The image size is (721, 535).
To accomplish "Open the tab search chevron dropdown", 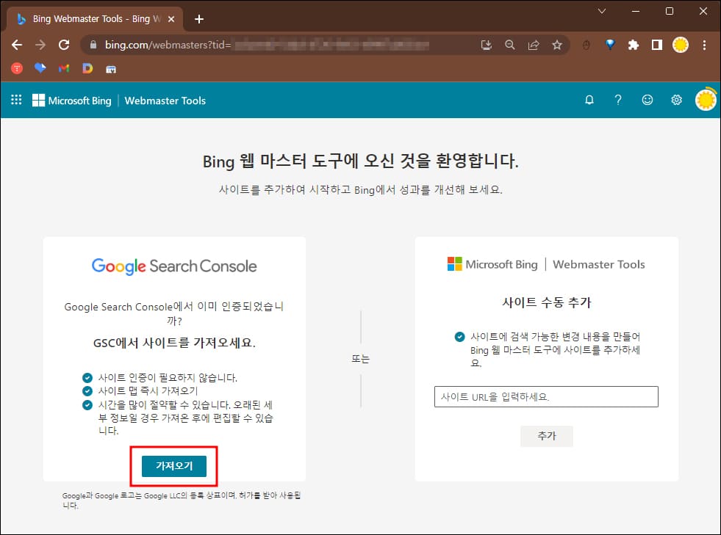I will (601, 11).
